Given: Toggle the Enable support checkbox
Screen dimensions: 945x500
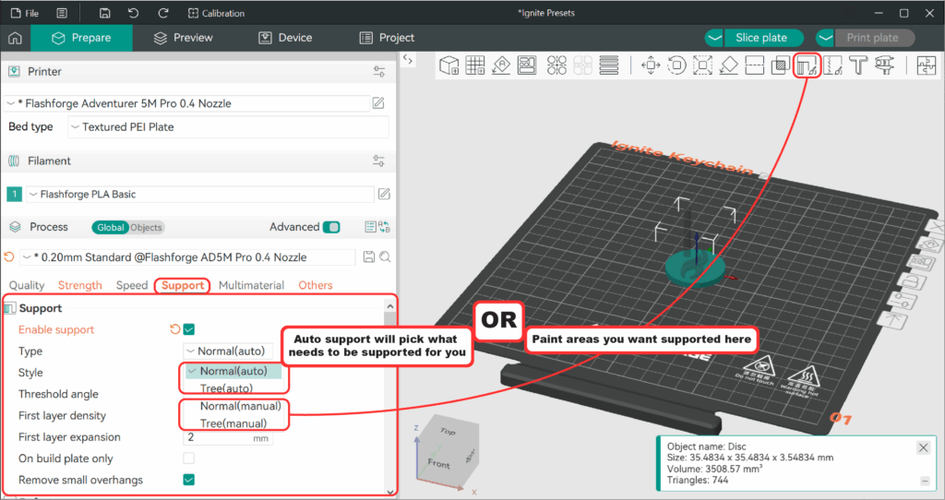Looking at the screenshot, I should pyautogui.click(x=188, y=329).
